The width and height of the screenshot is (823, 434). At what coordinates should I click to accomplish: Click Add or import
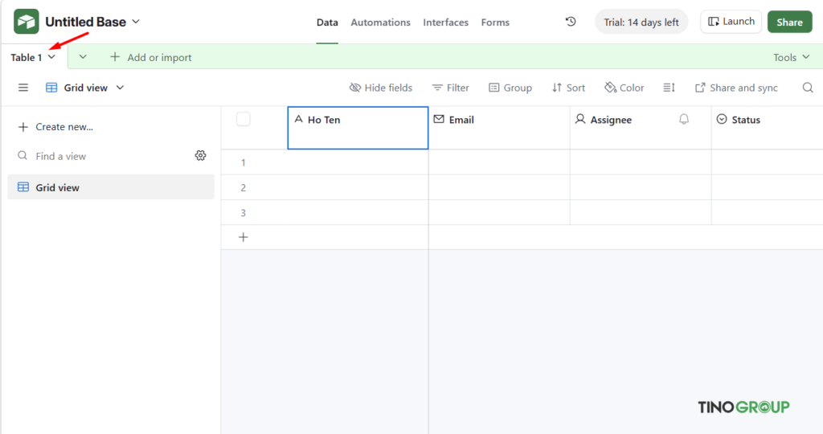pos(150,57)
